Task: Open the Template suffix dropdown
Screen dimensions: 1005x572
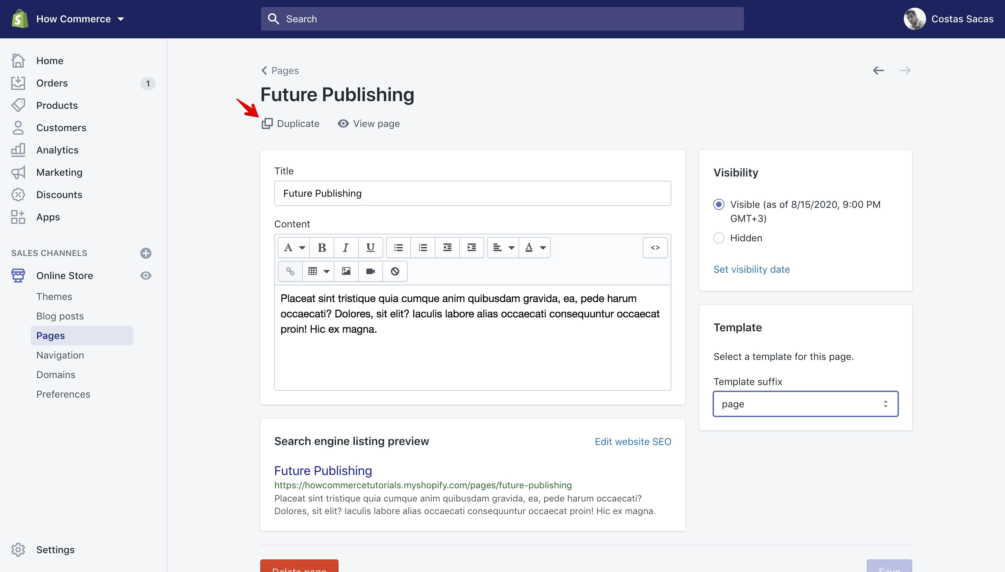Action: coord(805,404)
